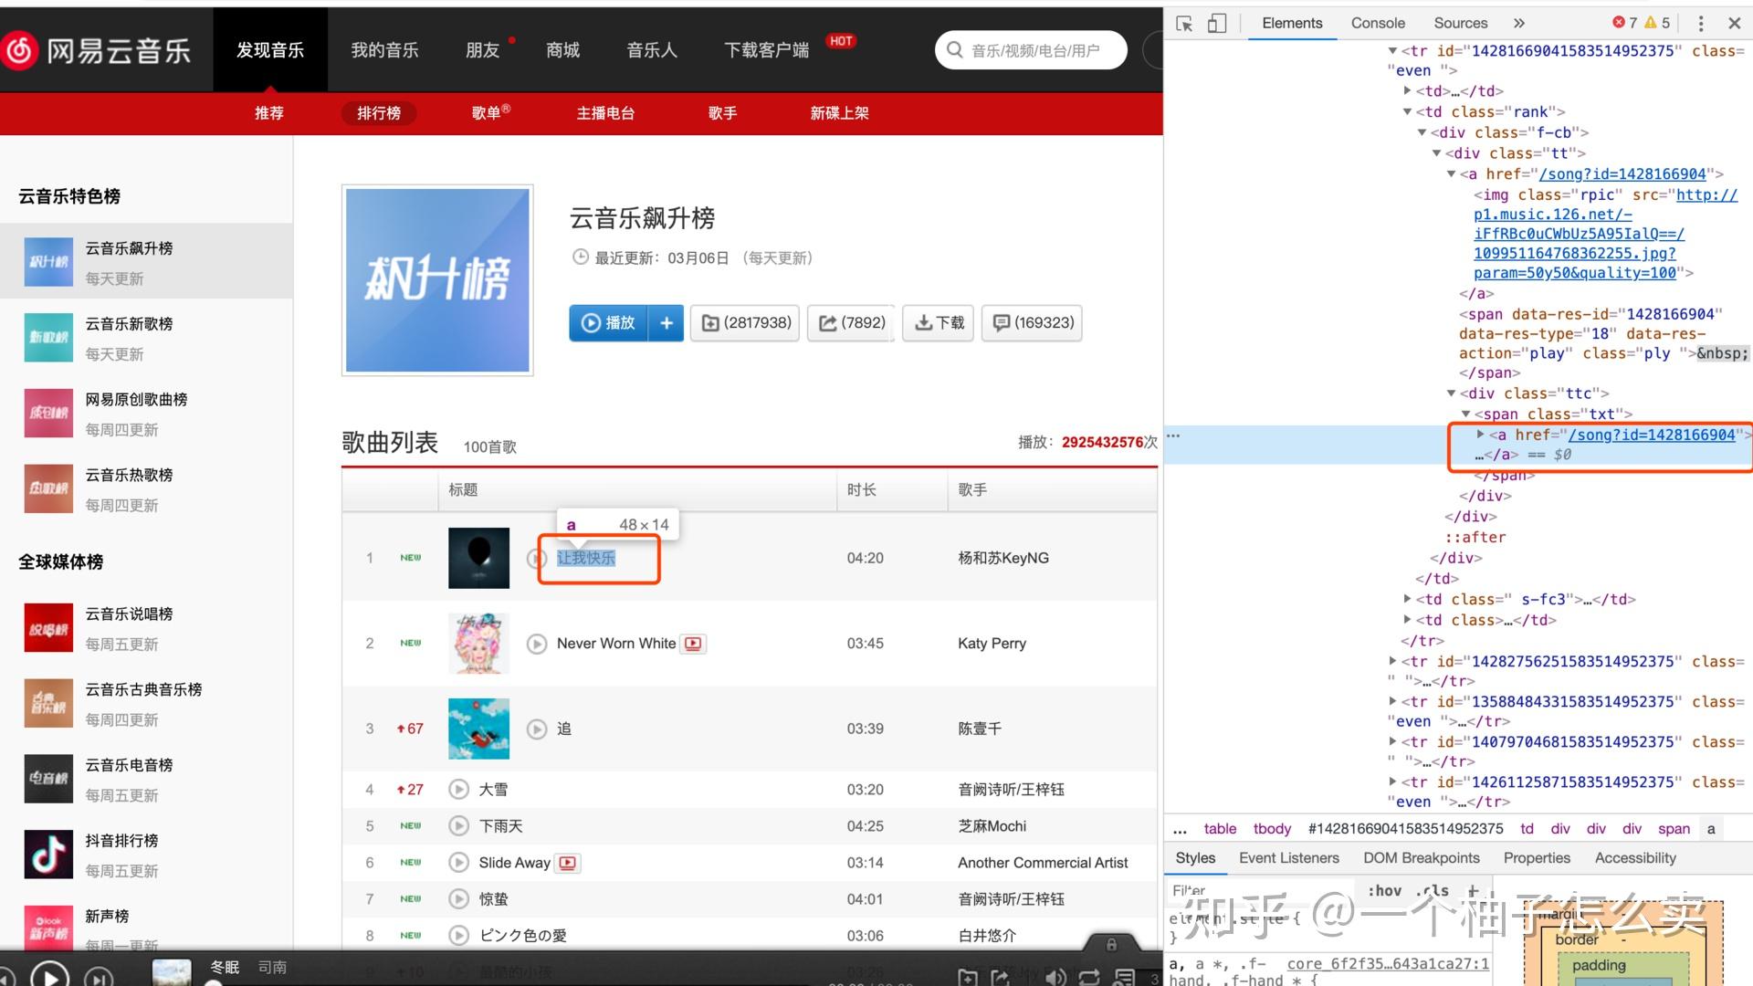Screen dimensions: 1753x986
Task: Open the 抖音排行榜 chart icon
Action: [48, 855]
